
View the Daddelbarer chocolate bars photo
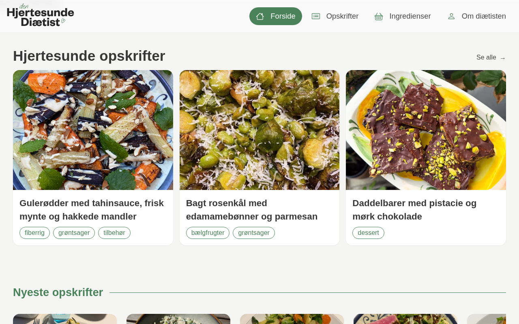[426, 130]
